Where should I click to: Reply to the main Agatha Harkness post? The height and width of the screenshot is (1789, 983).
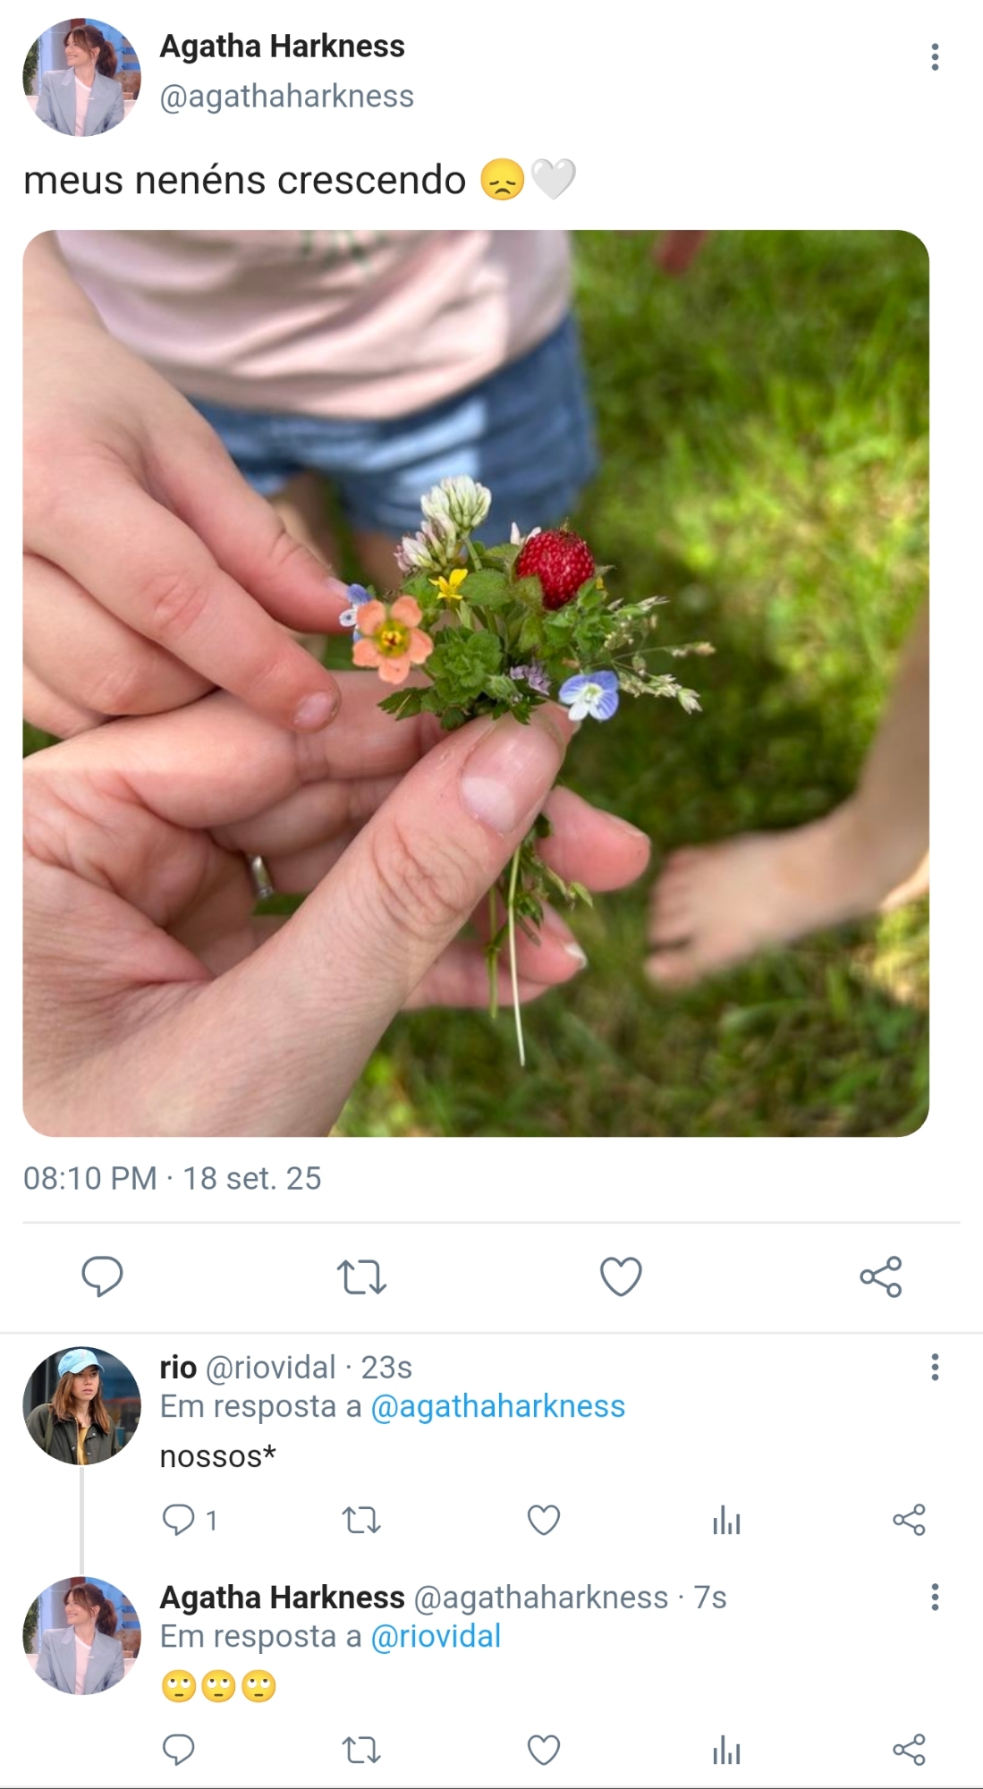pyautogui.click(x=102, y=1276)
